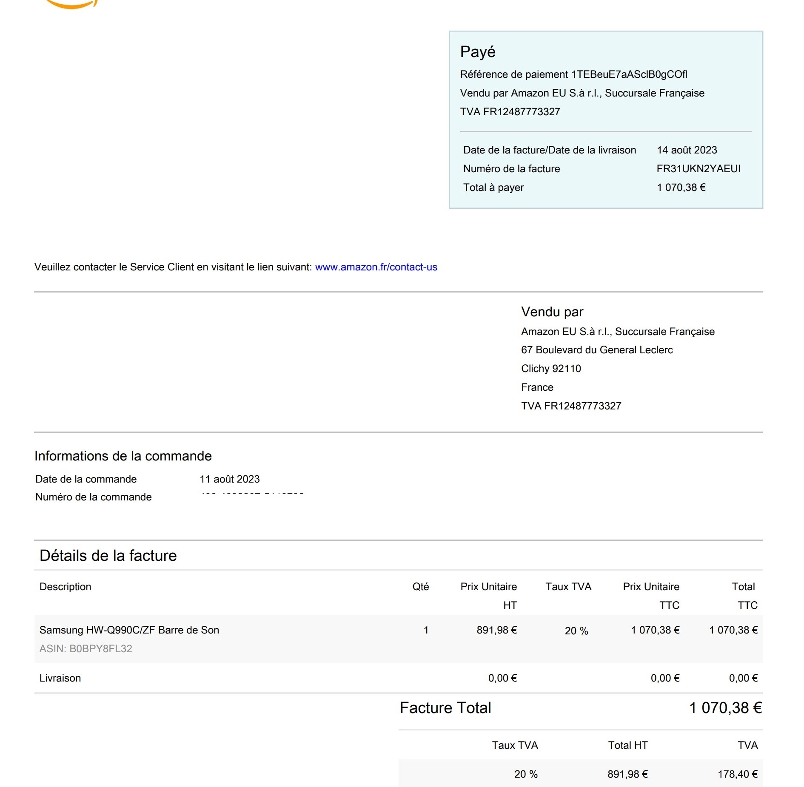Click the Qté column header

pyautogui.click(x=421, y=587)
